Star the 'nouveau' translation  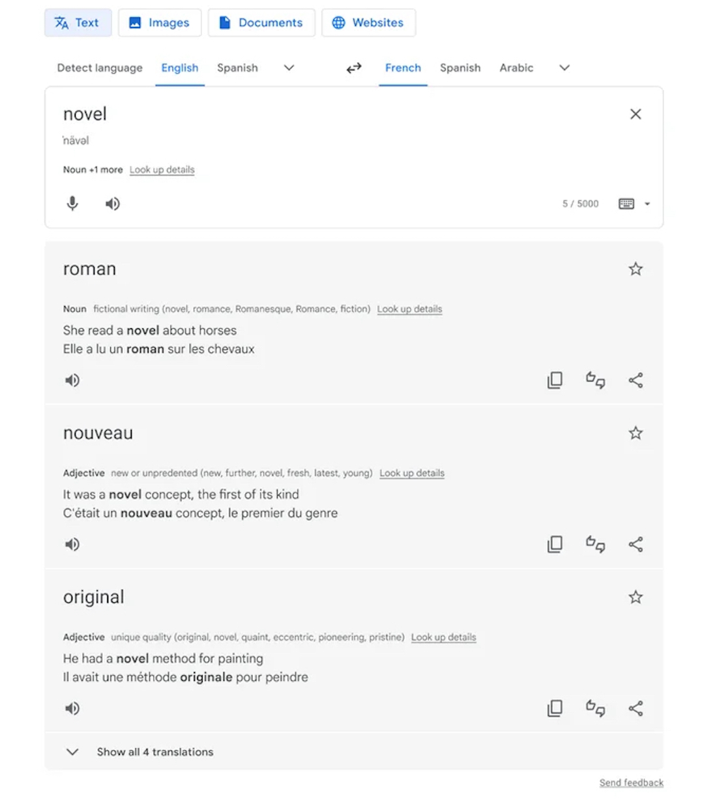(636, 433)
